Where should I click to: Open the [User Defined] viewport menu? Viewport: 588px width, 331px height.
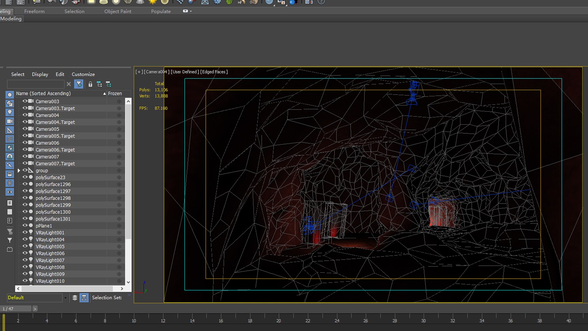click(x=185, y=72)
